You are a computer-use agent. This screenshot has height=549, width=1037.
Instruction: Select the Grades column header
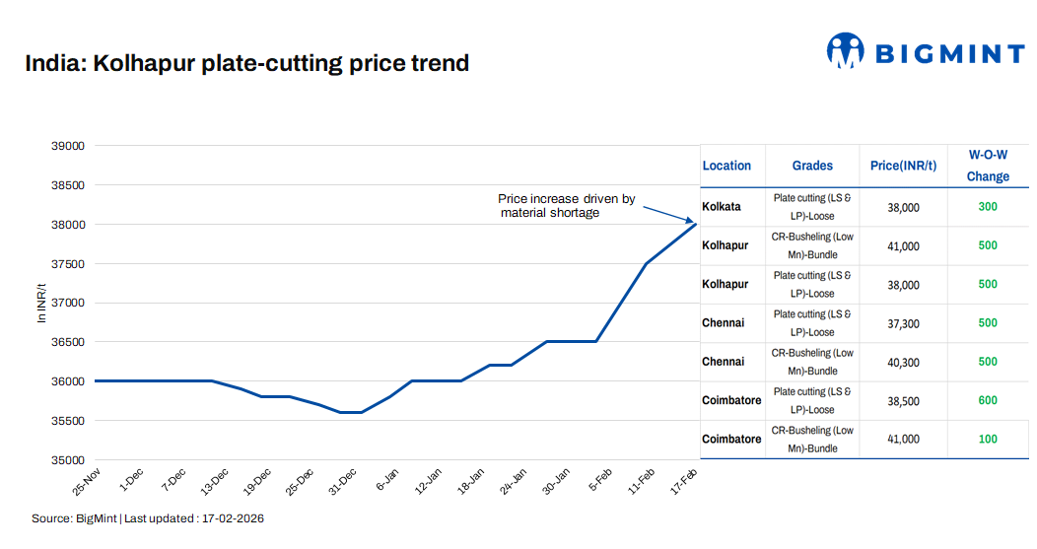pos(812,166)
